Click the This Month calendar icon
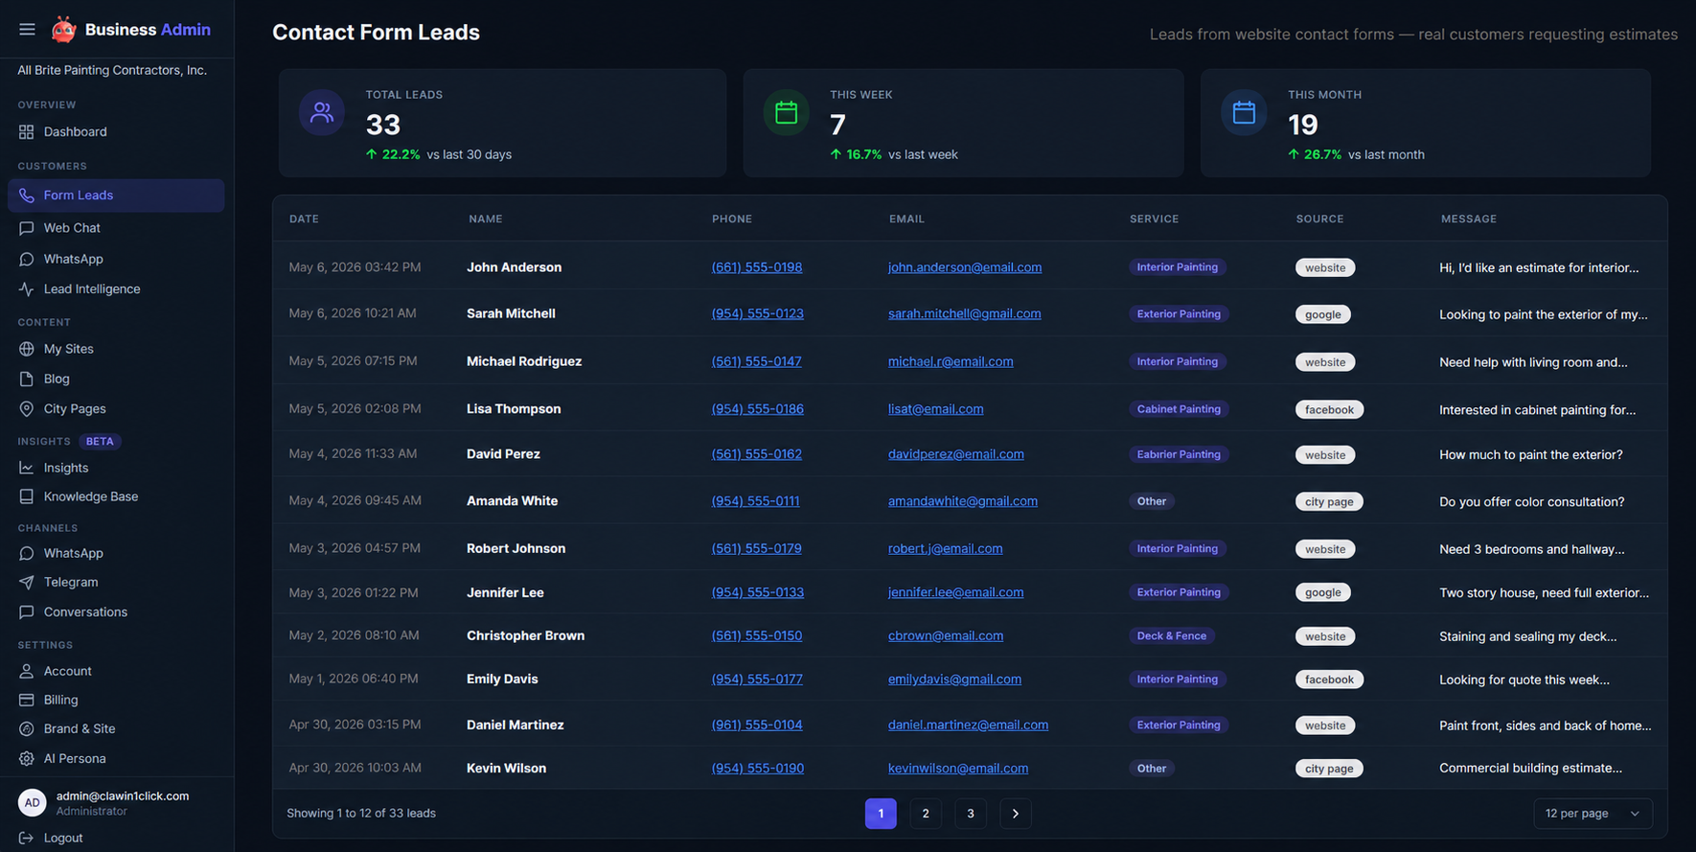Image resolution: width=1696 pixels, height=852 pixels. [x=1244, y=113]
